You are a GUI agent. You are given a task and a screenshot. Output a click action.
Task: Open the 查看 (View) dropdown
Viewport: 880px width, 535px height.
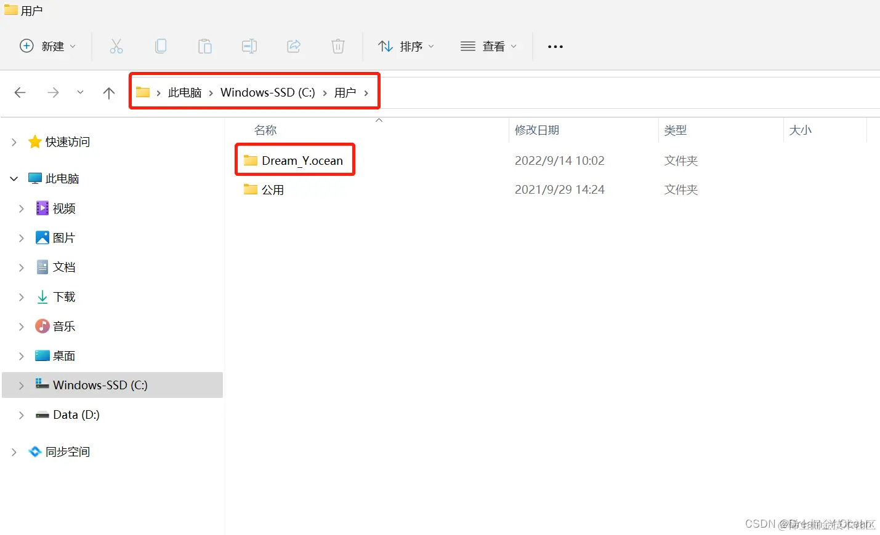click(x=488, y=46)
